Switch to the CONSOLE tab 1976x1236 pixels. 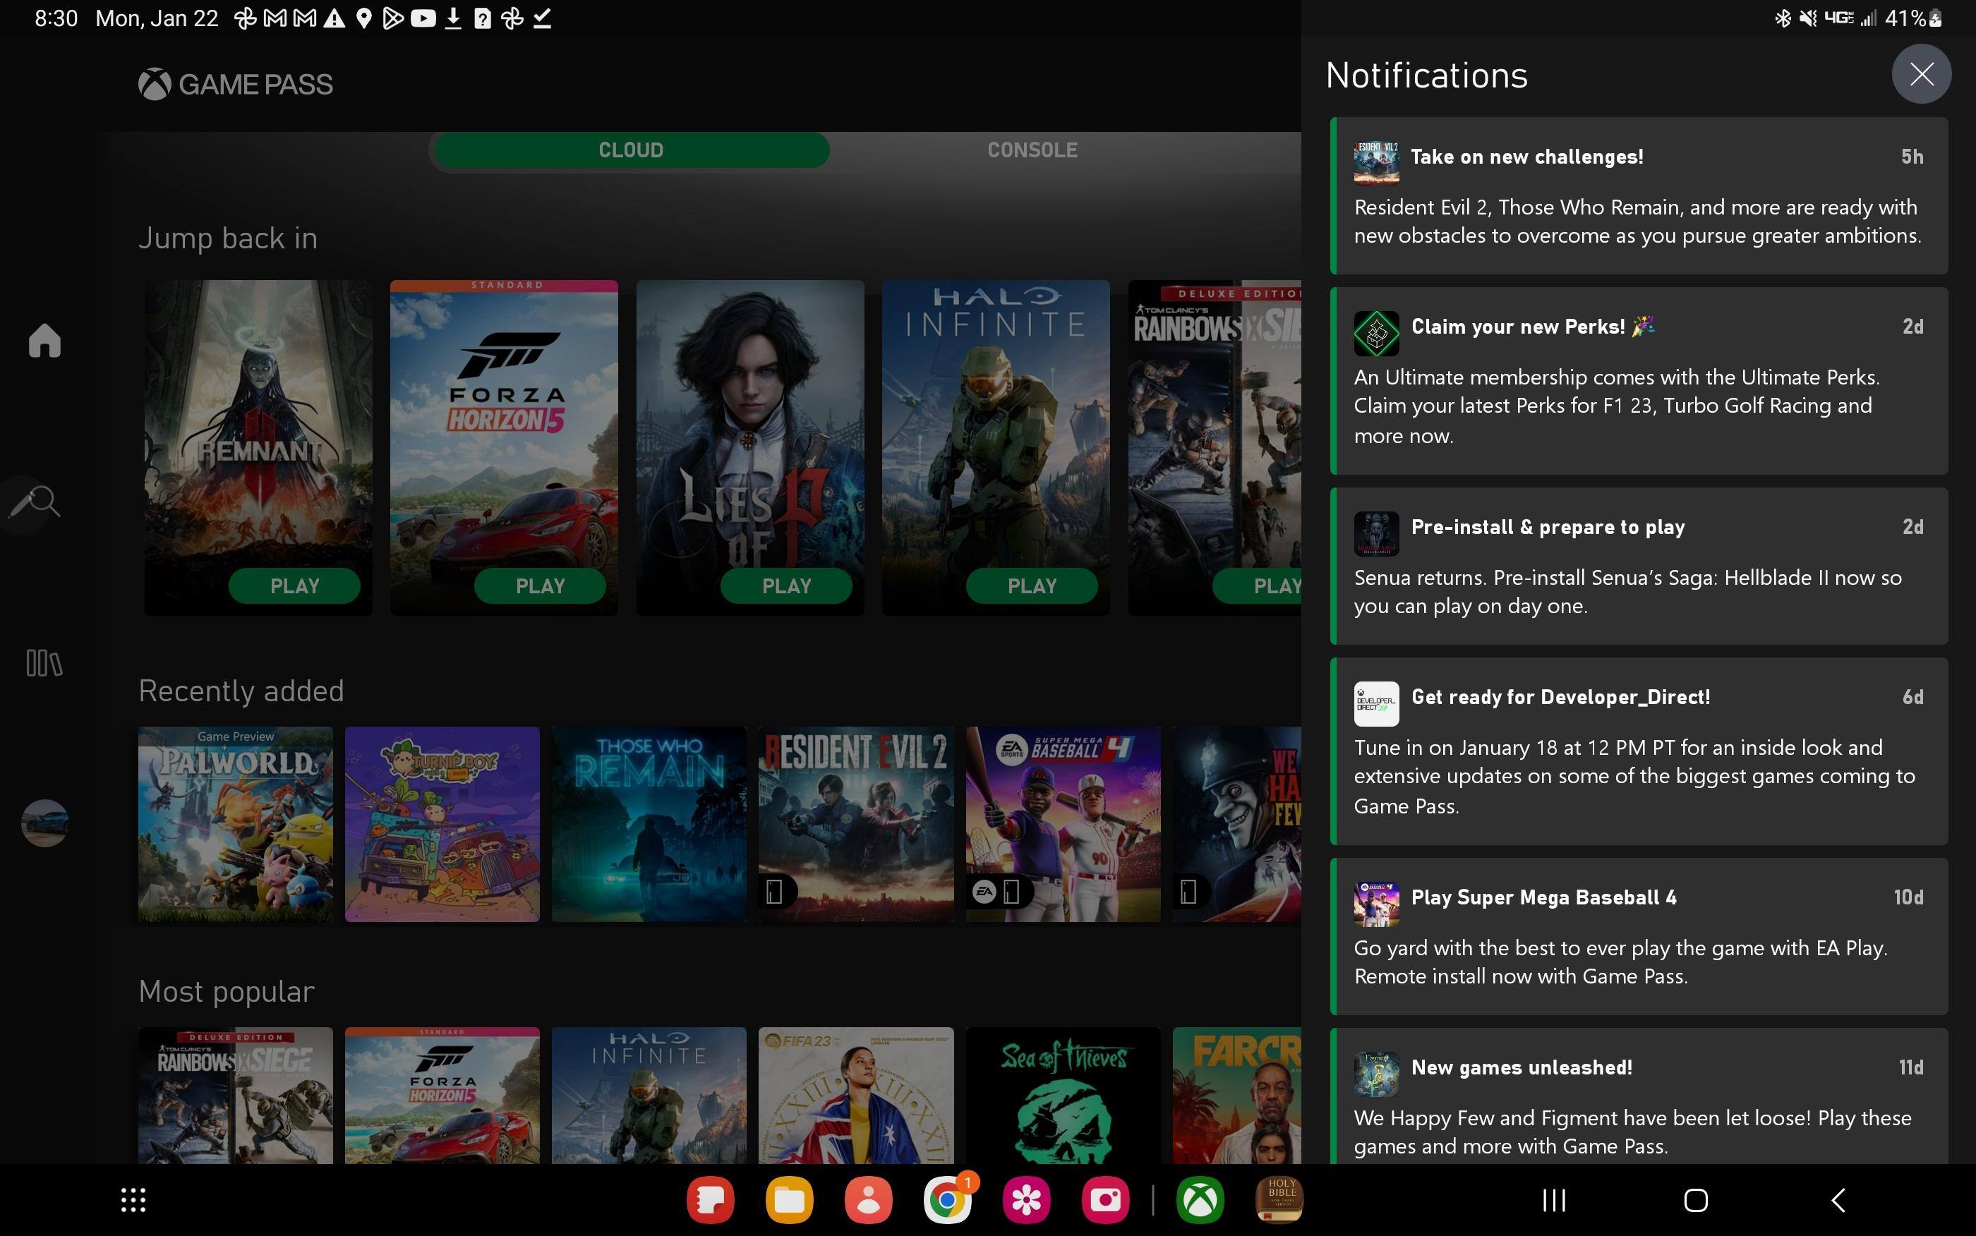[1032, 150]
